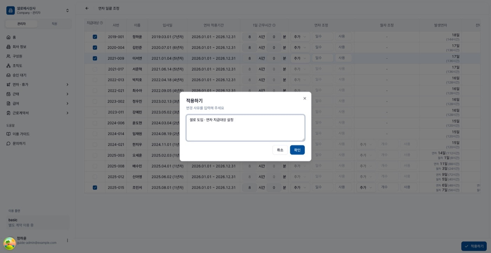Open the three-dot menu beside the user email
This screenshot has width=491, height=253.
pos(67,240)
